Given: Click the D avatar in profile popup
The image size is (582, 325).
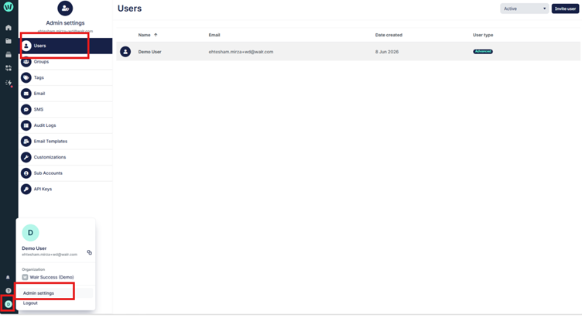Looking at the screenshot, I should (x=30, y=233).
